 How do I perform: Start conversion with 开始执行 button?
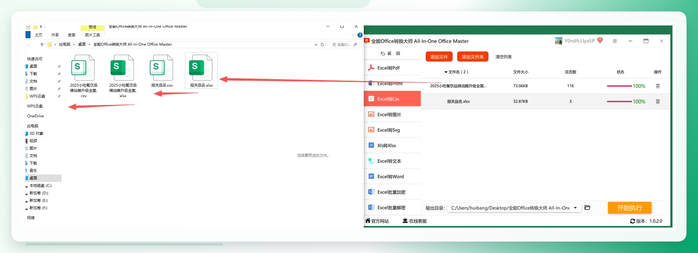pos(629,208)
